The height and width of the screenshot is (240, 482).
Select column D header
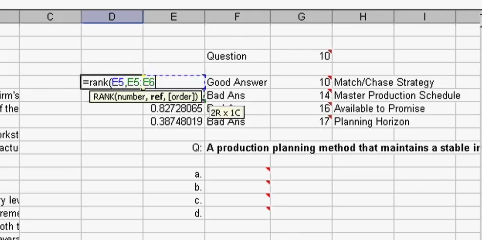112,17
